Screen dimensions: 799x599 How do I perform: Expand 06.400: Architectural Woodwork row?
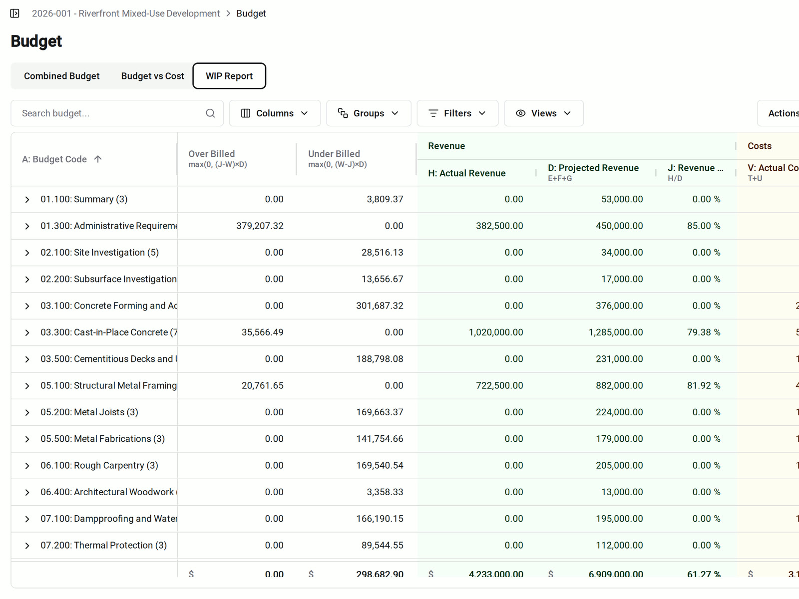click(27, 493)
